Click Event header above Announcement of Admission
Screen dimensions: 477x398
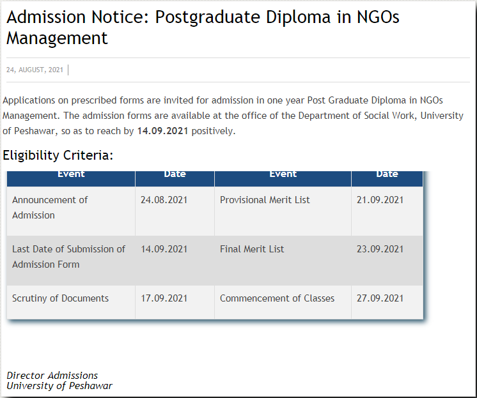click(71, 174)
